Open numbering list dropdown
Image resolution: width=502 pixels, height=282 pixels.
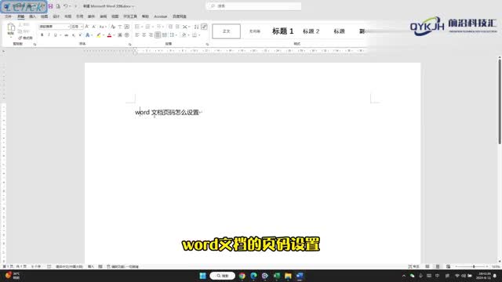coord(153,27)
